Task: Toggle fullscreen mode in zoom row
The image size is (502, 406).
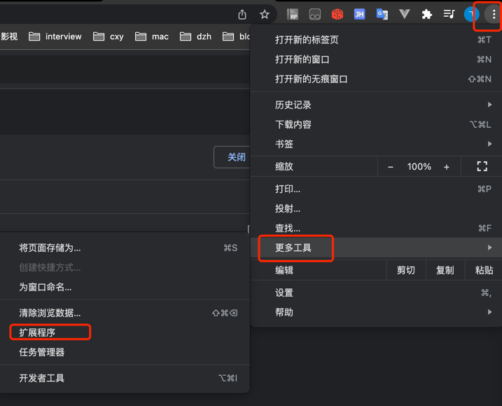Action: tap(482, 166)
